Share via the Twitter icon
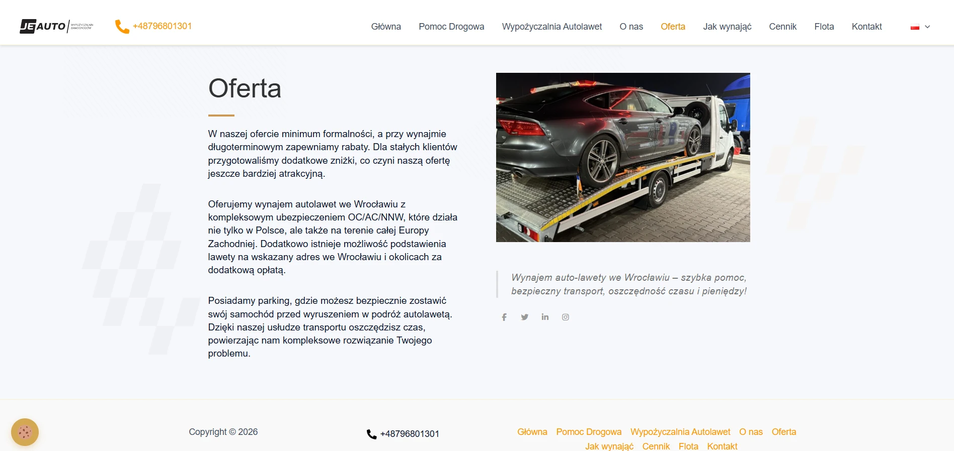 525,317
